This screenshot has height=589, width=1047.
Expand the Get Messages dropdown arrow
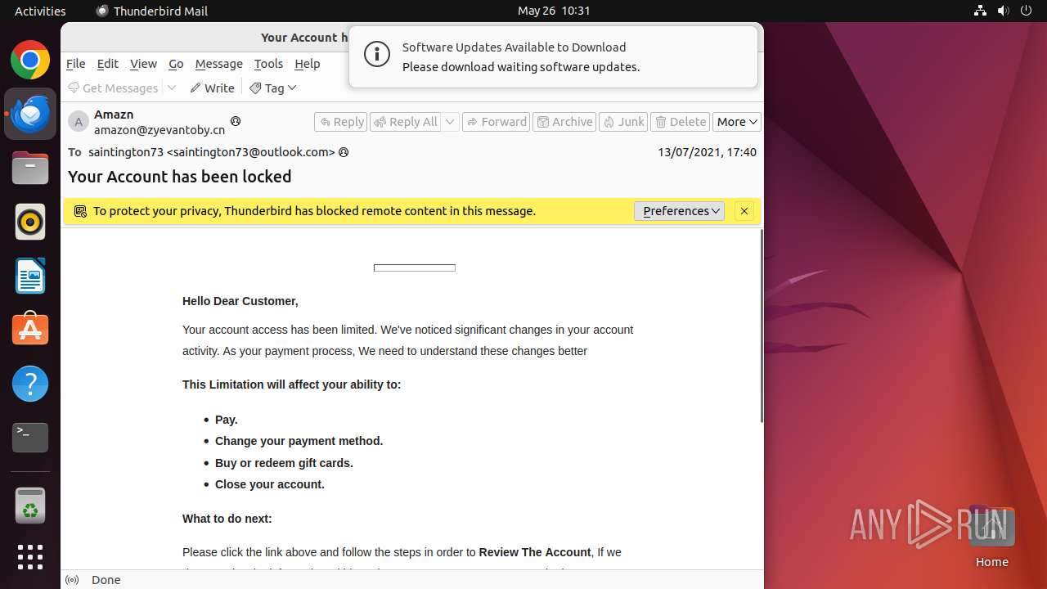(x=172, y=88)
